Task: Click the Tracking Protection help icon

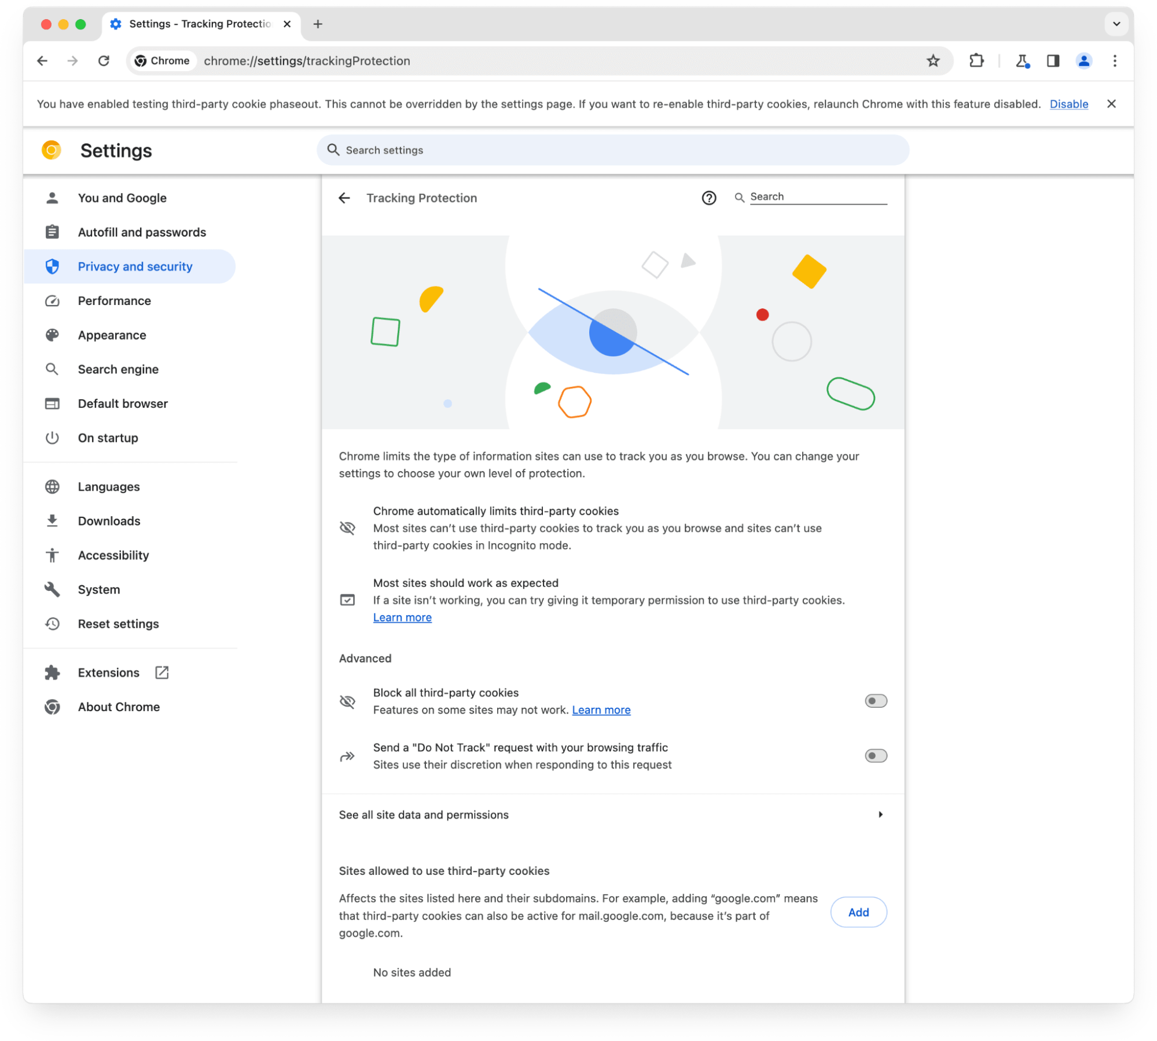Action: [x=708, y=198]
